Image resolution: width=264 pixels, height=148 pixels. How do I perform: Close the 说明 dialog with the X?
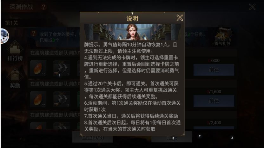[180, 18]
